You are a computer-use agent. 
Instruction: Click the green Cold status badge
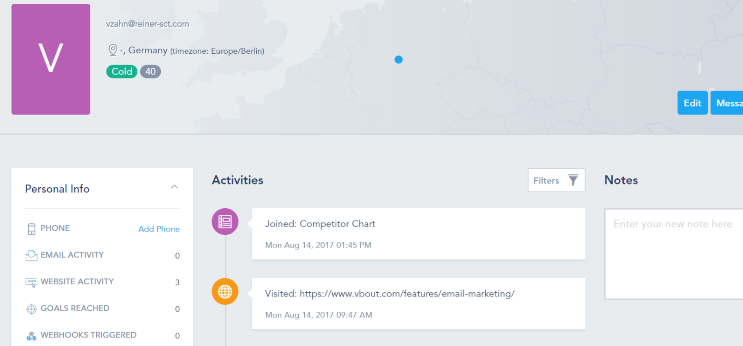122,72
